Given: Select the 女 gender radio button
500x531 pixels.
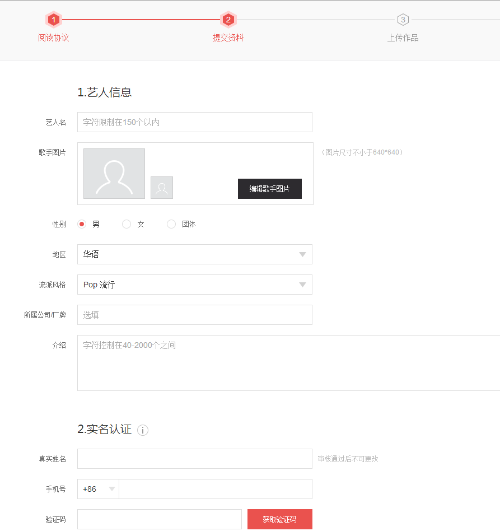Looking at the screenshot, I should click(126, 223).
